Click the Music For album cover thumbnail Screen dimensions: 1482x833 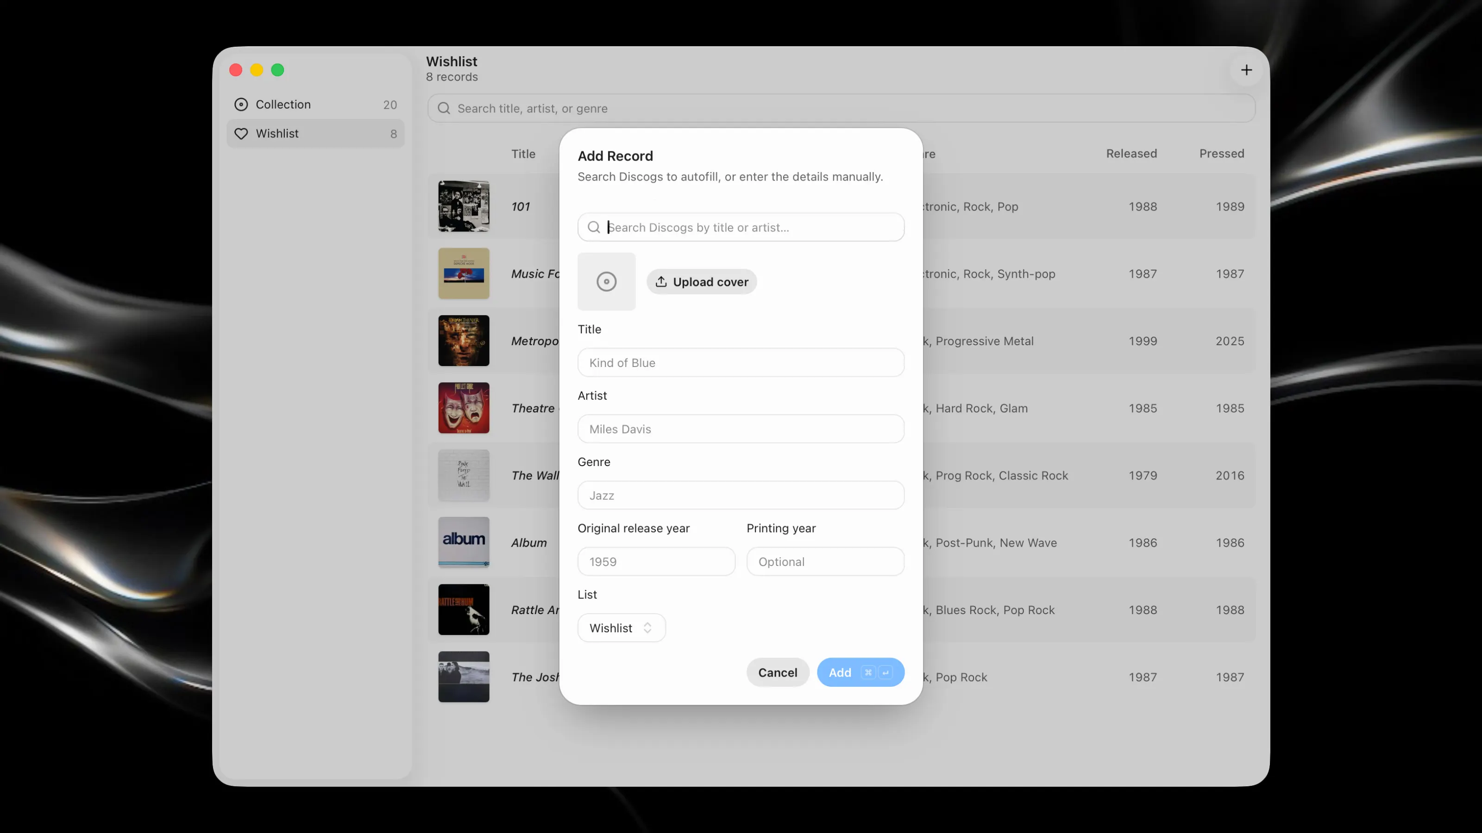[464, 274]
